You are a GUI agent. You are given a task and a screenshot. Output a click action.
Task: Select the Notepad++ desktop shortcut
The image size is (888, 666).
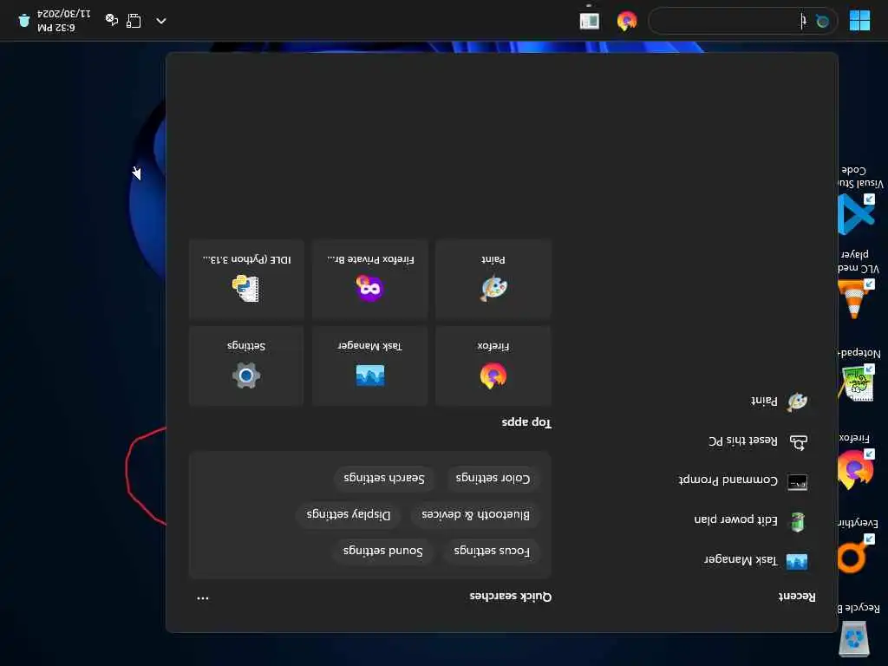(859, 375)
